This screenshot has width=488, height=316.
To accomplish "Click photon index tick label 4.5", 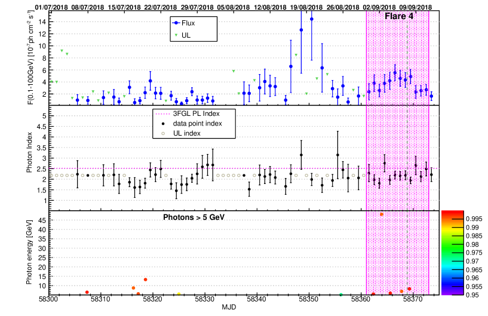I will click(x=42, y=127).
